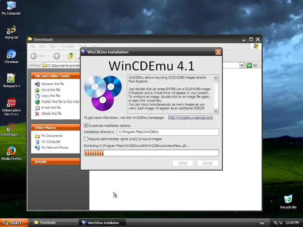The height and width of the screenshot is (227, 303).
Task: Click the Copy this file icon
Action: tap(37, 96)
